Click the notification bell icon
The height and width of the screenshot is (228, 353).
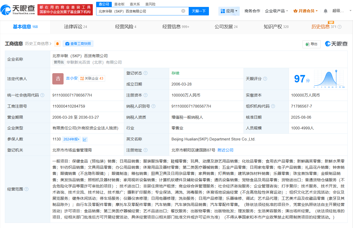(x=325, y=11)
